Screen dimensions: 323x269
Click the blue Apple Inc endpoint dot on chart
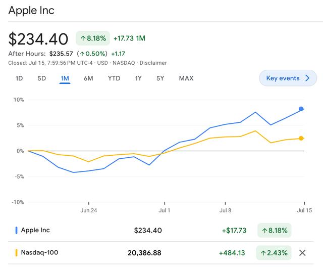[x=301, y=109]
